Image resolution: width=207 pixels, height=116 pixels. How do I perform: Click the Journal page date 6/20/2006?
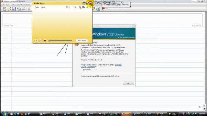pos(196,25)
